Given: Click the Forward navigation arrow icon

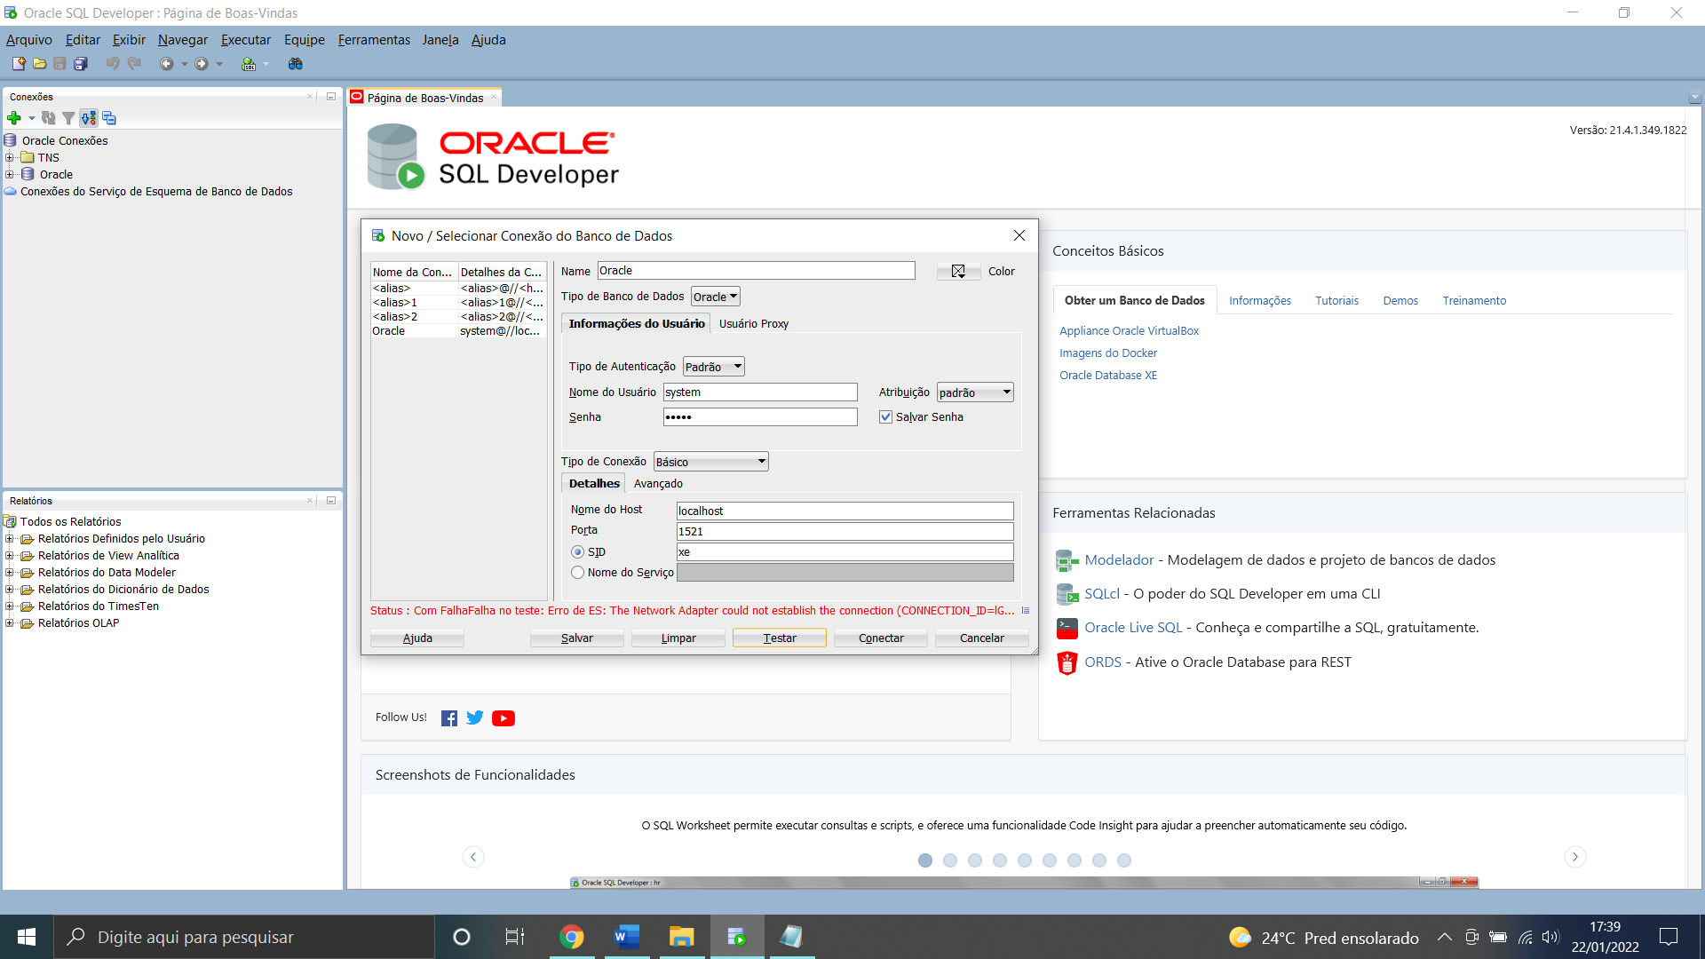Looking at the screenshot, I should pyautogui.click(x=202, y=64).
